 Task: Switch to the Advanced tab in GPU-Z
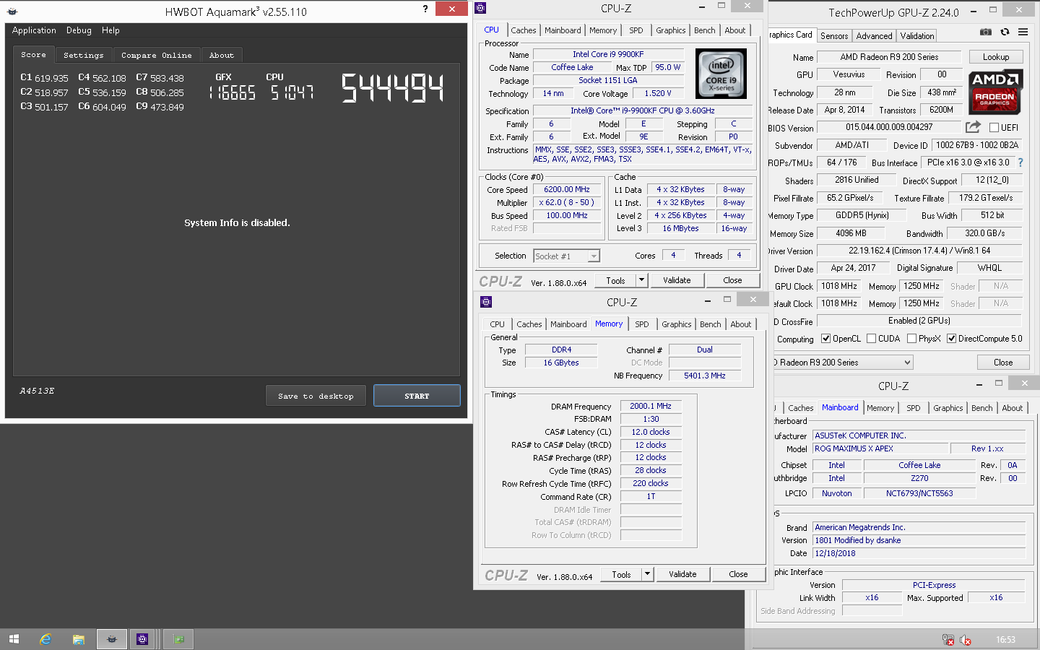tap(874, 36)
